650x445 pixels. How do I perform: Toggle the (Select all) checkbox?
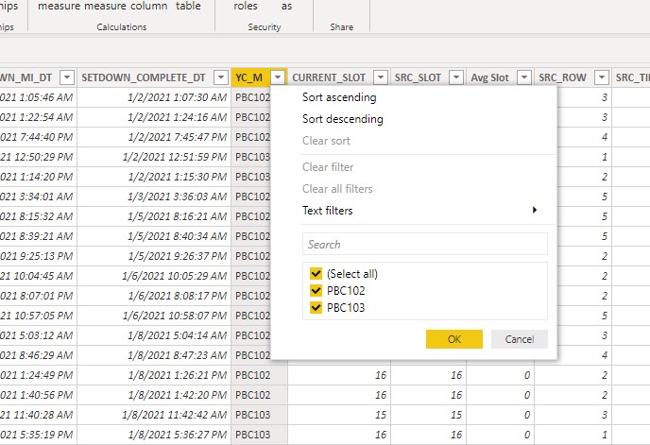(316, 274)
